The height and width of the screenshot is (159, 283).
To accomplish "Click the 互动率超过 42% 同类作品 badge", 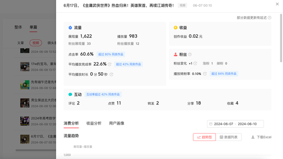I will pyautogui.click(x=103, y=94).
